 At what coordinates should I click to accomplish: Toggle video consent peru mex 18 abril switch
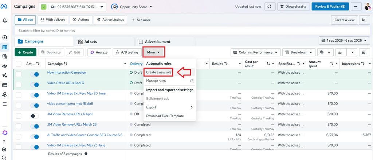click(35, 106)
